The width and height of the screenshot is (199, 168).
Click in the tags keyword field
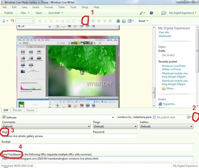tap(134, 117)
